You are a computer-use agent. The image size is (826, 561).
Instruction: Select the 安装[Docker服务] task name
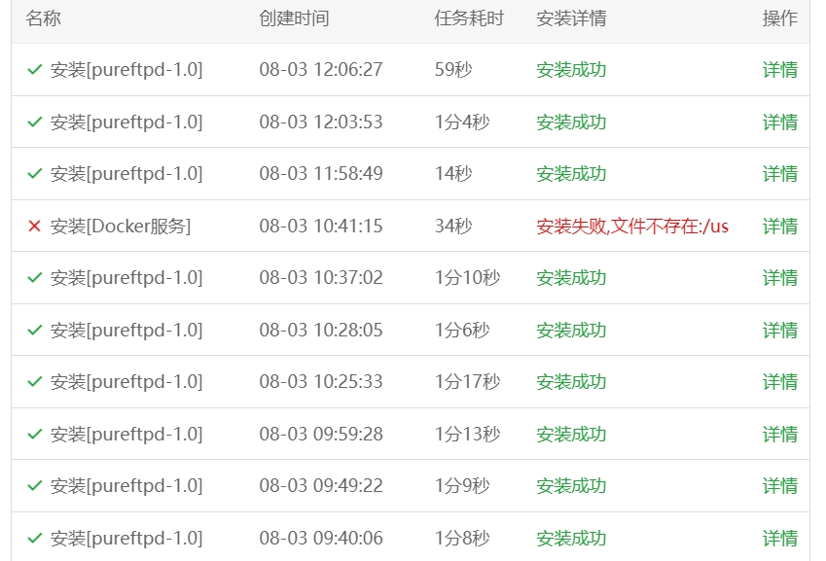pos(121,227)
